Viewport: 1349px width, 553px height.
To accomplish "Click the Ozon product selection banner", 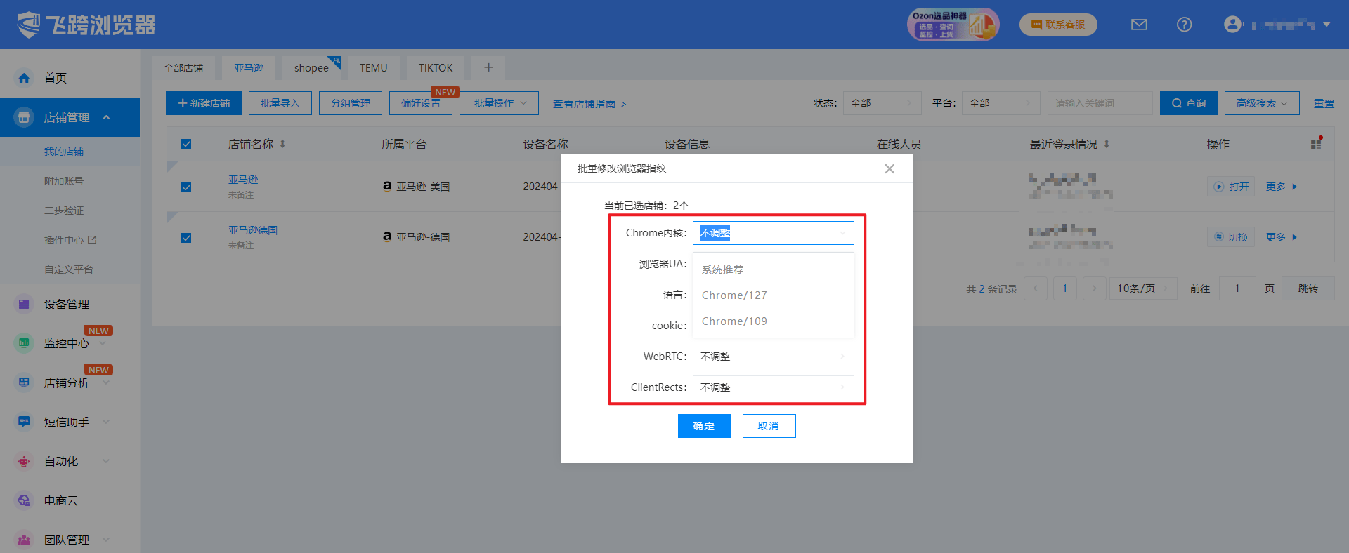I will (x=952, y=25).
